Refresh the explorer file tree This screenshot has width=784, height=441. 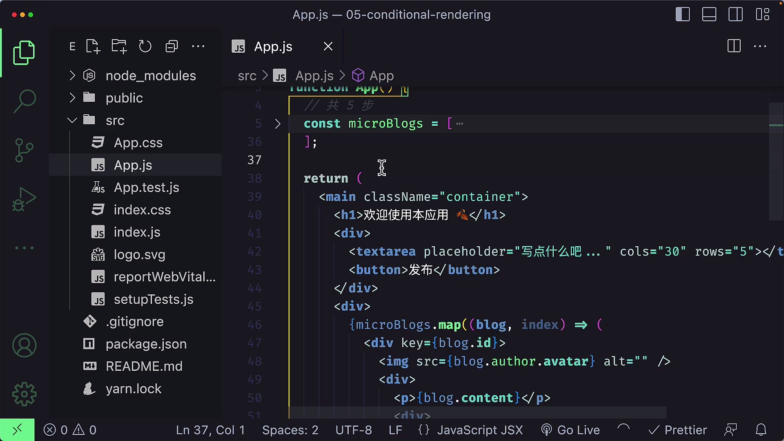coord(145,47)
